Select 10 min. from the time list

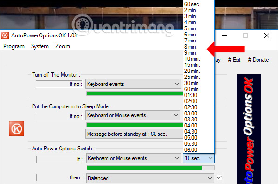[x=199, y=59]
